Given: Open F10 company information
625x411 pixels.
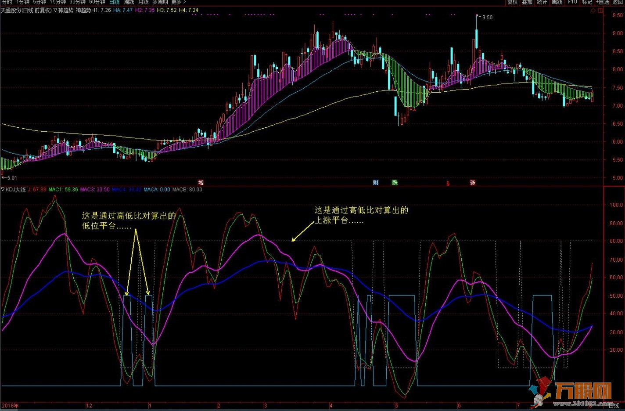Looking at the screenshot, I should tap(572, 2).
